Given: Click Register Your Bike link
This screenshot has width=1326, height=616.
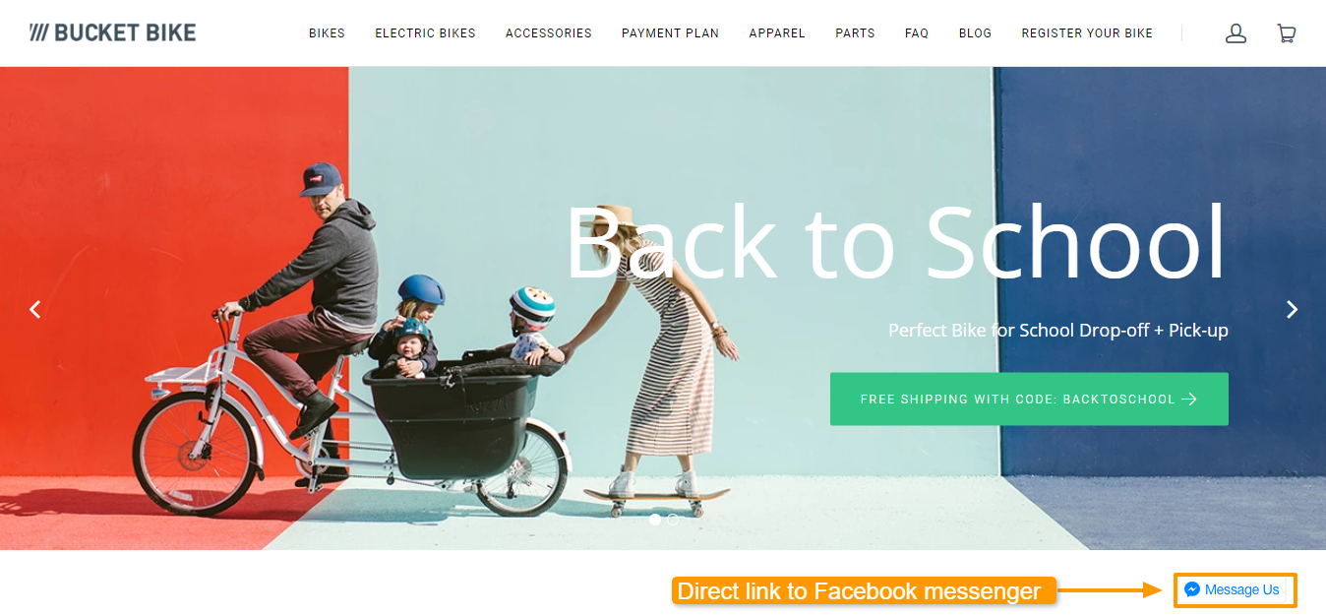Looking at the screenshot, I should (1087, 33).
